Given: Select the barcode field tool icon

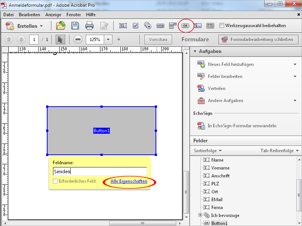Looking at the screenshot, I should tap(210, 26).
